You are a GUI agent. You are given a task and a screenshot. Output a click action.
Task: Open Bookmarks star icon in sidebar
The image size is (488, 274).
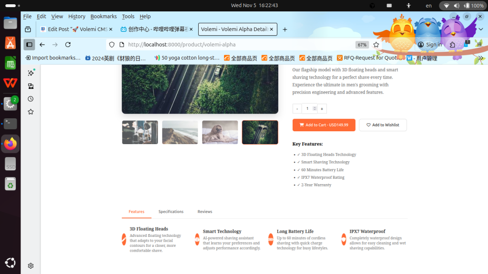coord(30,112)
